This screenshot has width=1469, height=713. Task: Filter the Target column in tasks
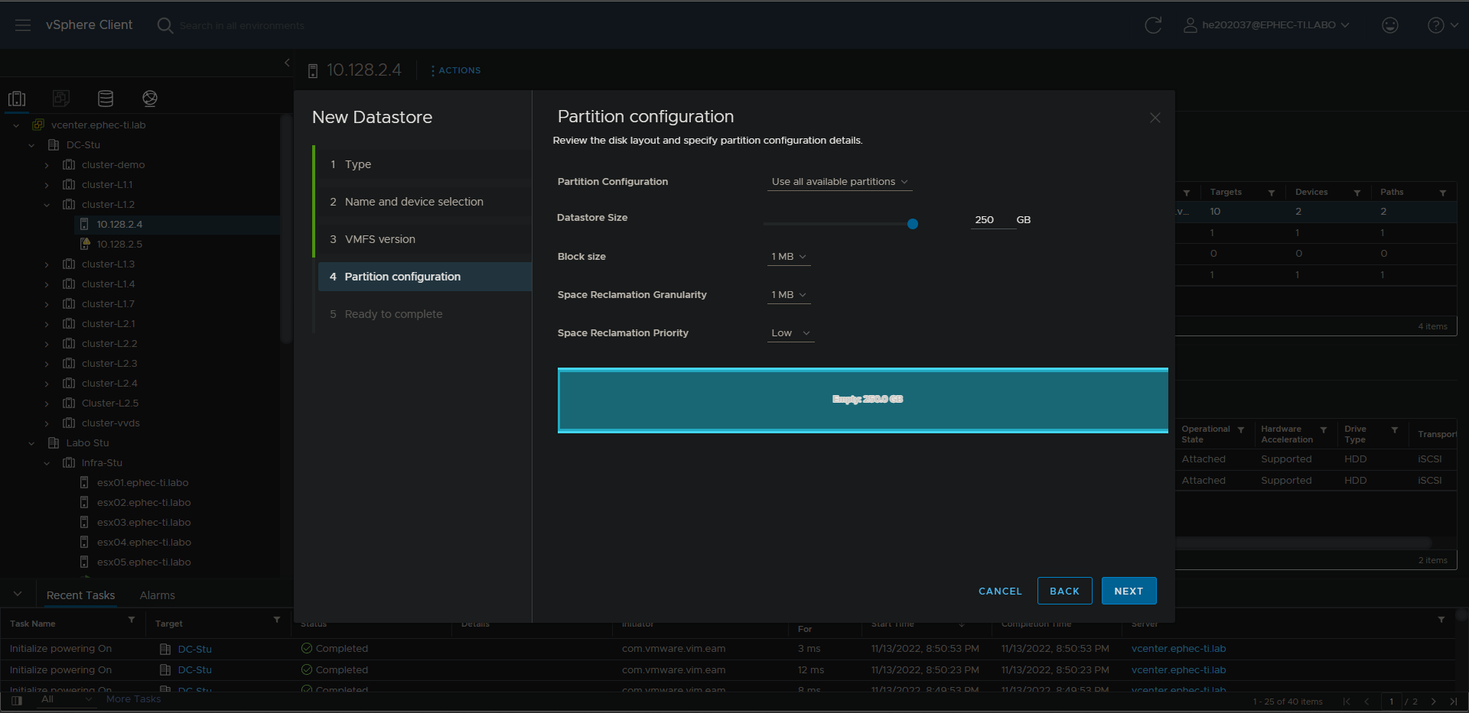(x=277, y=620)
